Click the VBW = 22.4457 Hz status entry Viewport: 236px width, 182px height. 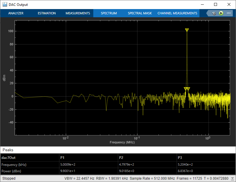coord(79,178)
